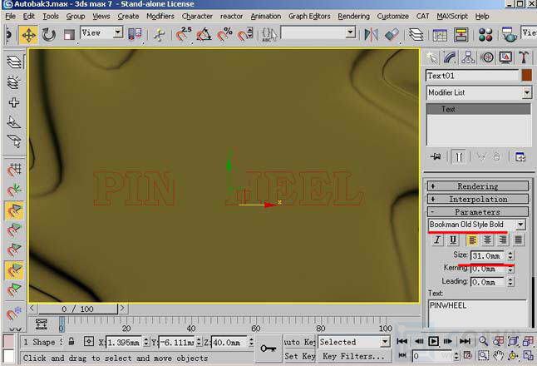This screenshot has height=366, width=537.
Task: Click the Align tool icon
Action: tap(392, 35)
